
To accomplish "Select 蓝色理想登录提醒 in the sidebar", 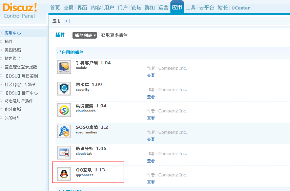I will (21, 67).
